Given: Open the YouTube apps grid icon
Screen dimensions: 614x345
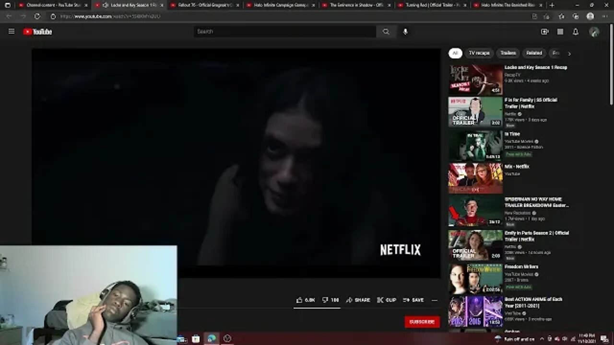Looking at the screenshot, I should click(x=560, y=32).
